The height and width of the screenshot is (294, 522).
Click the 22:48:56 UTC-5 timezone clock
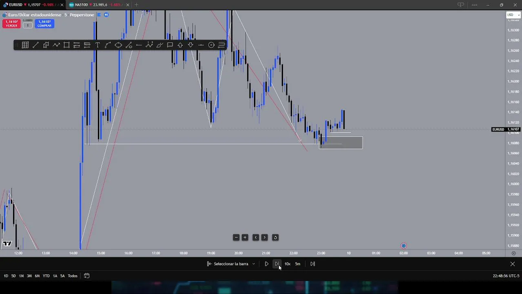click(506, 276)
